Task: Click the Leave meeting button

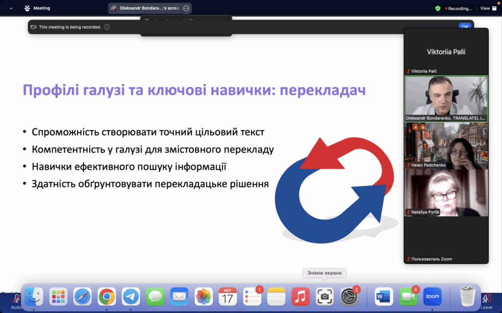Action: (x=486, y=300)
